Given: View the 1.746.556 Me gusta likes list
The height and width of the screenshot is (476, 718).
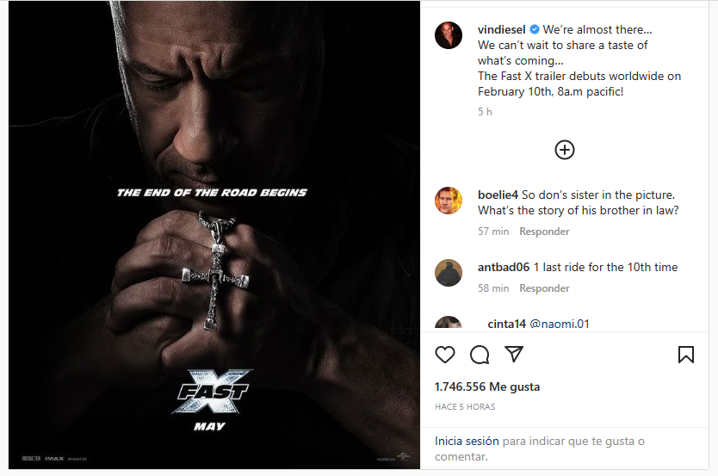Looking at the screenshot, I should point(487,387).
